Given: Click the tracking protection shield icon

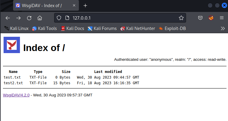Looking at the screenshot, I should [59, 18].
